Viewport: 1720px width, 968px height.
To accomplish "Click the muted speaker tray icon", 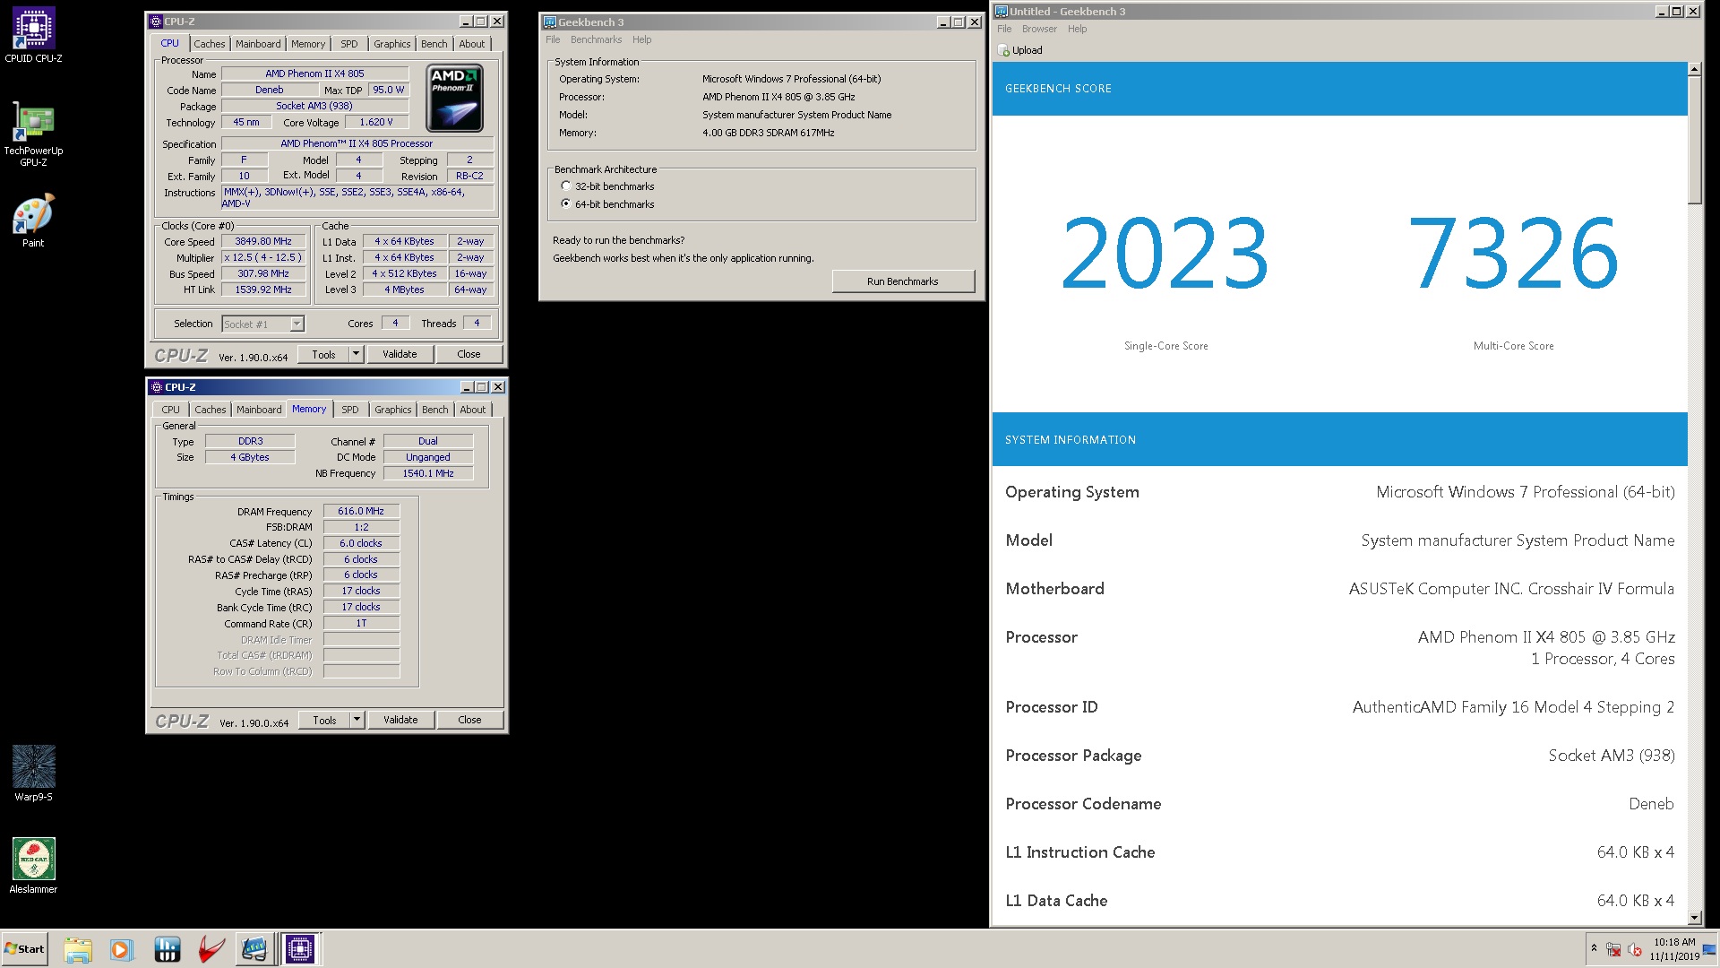I will (1635, 949).
